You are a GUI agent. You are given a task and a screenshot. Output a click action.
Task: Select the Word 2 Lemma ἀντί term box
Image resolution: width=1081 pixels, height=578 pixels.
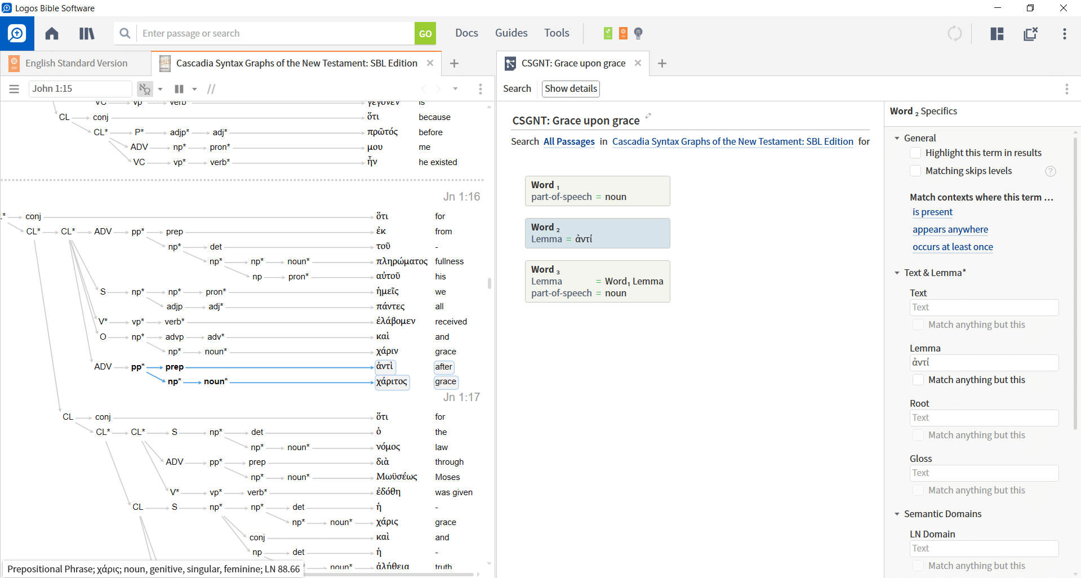pyautogui.click(x=597, y=233)
